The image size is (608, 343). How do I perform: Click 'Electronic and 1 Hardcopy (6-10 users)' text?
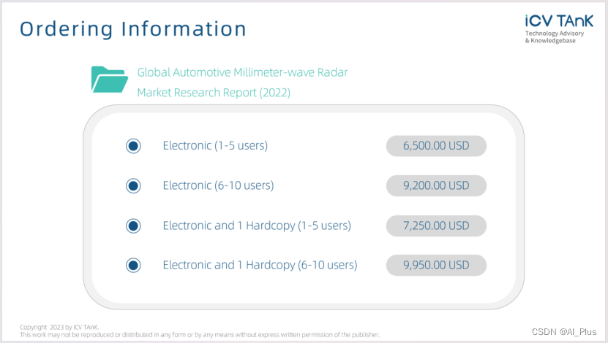coord(260,265)
